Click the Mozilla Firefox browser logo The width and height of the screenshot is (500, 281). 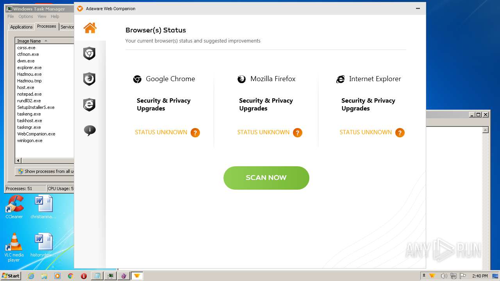tap(242, 79)
